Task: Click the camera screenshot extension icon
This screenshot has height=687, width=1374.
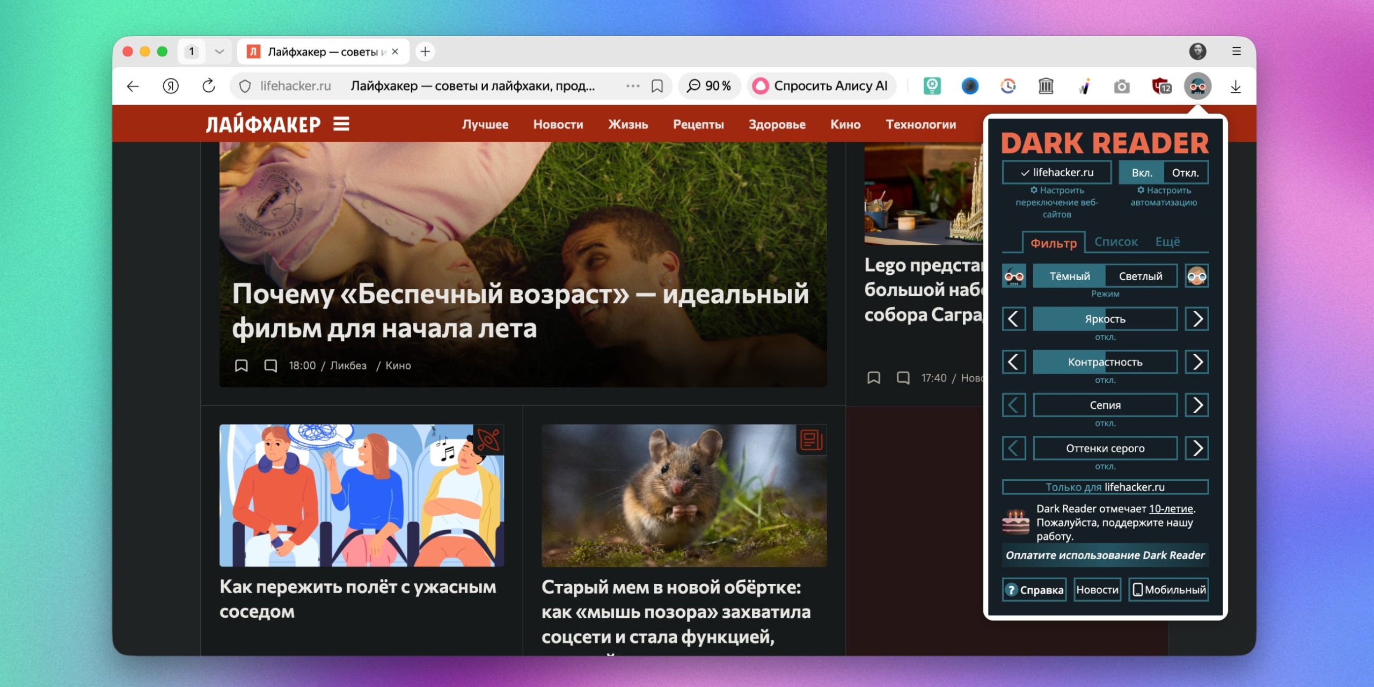Action: coord(1122,86)
